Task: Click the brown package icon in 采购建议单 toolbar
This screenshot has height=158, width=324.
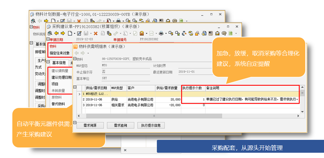Action: 142,33
